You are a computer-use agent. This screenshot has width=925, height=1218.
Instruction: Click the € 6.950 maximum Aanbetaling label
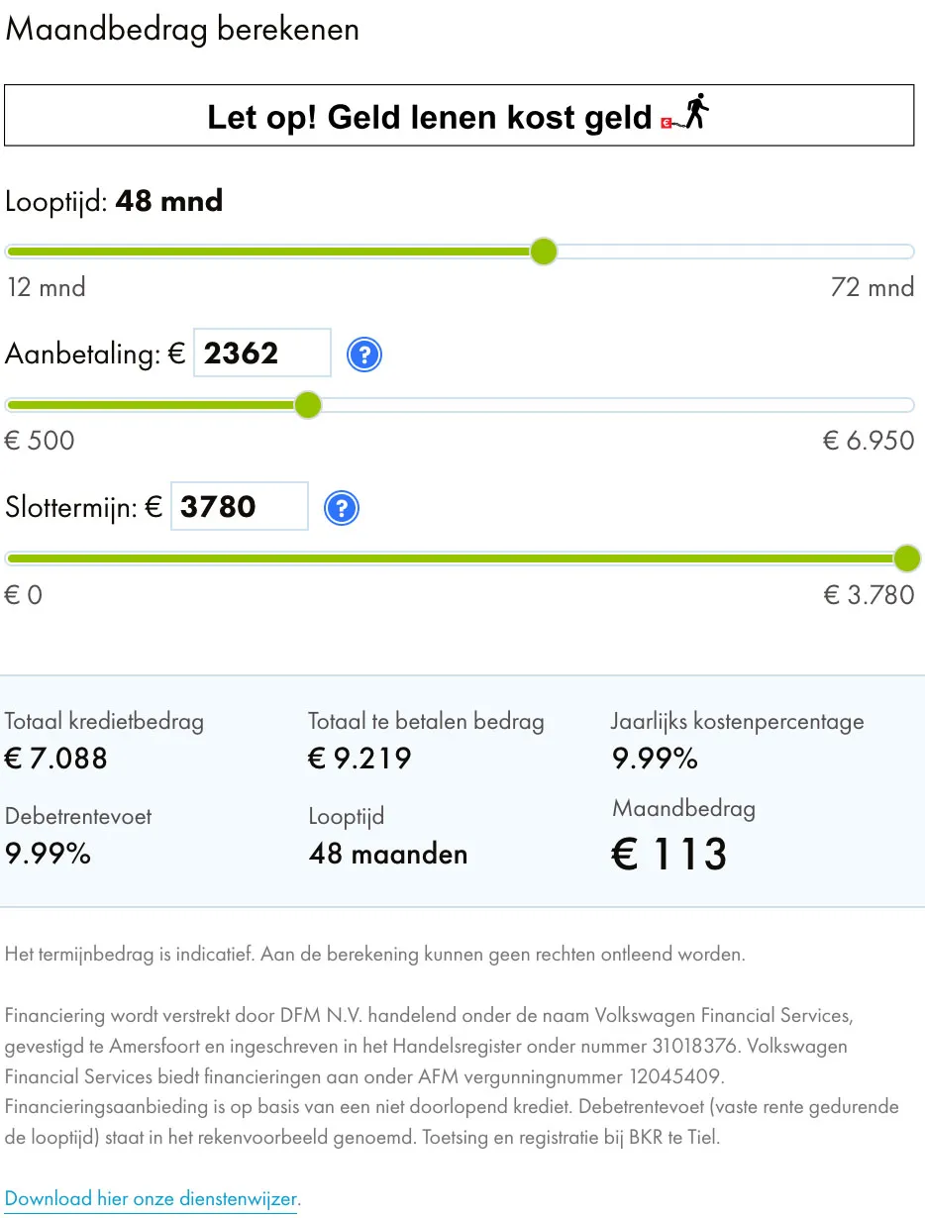click(869, 442)
